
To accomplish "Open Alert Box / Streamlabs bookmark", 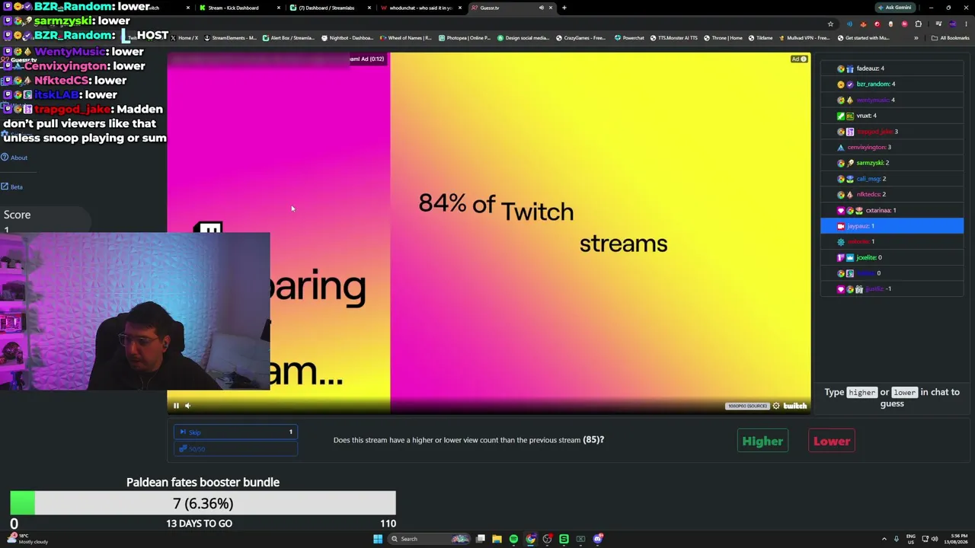I will [x=288, y=38].
